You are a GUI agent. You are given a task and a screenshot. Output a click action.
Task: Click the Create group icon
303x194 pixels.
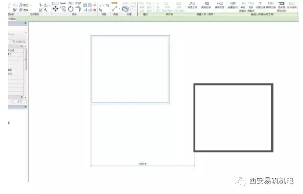click(126, 8)
